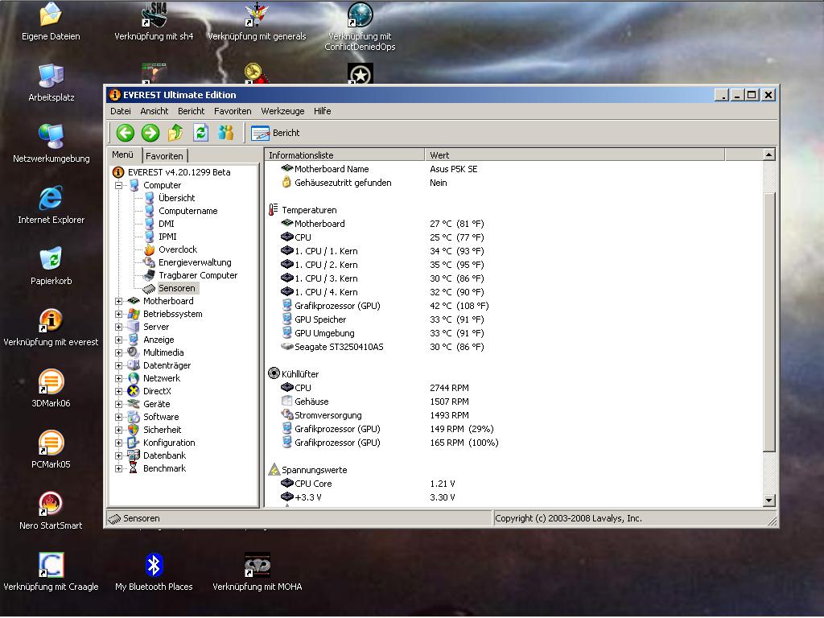
Task: Click the Datenbank tree icon
Action: pyautogui.click(x=134, y=455)
